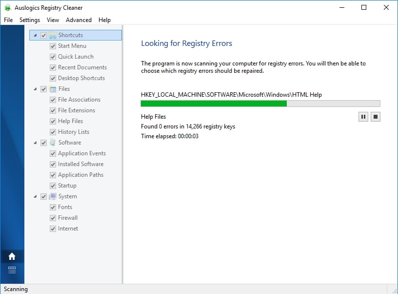This screenshot has height=294, width=398.
Task: Select Application Events label
Action: [82, 153]
